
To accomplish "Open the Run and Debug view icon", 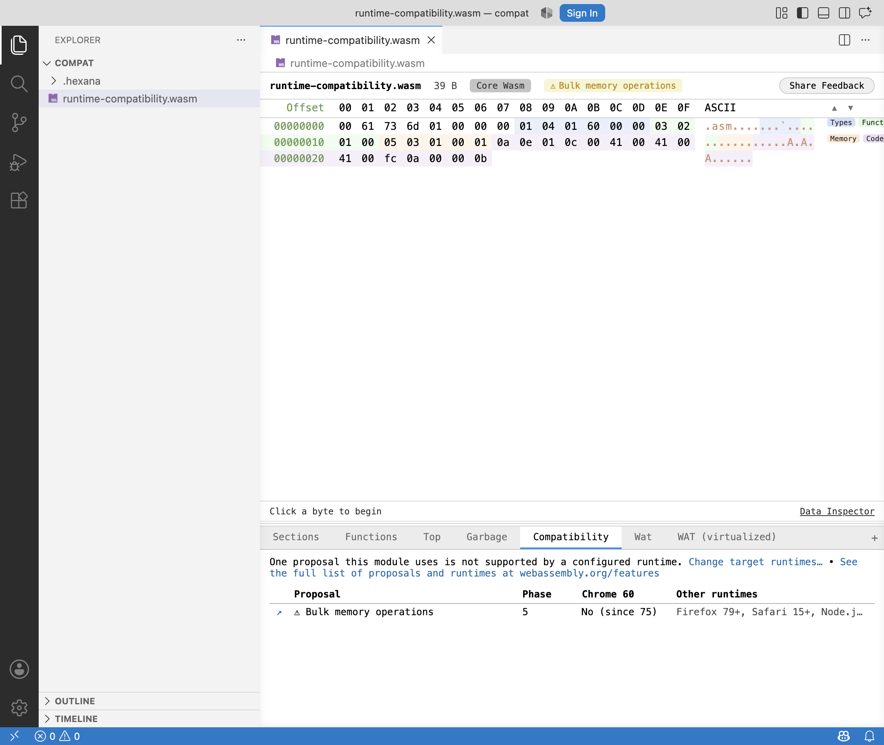I will point(19,162).
